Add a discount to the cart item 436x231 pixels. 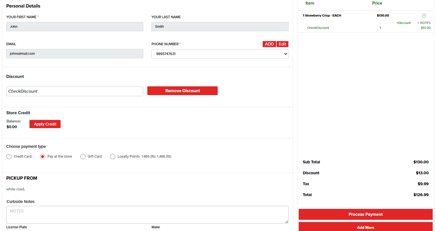403,23
